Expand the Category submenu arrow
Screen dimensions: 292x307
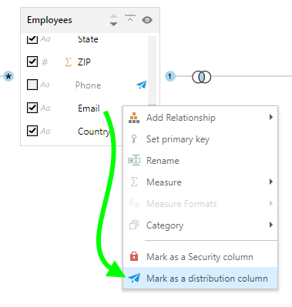[271, 225]
